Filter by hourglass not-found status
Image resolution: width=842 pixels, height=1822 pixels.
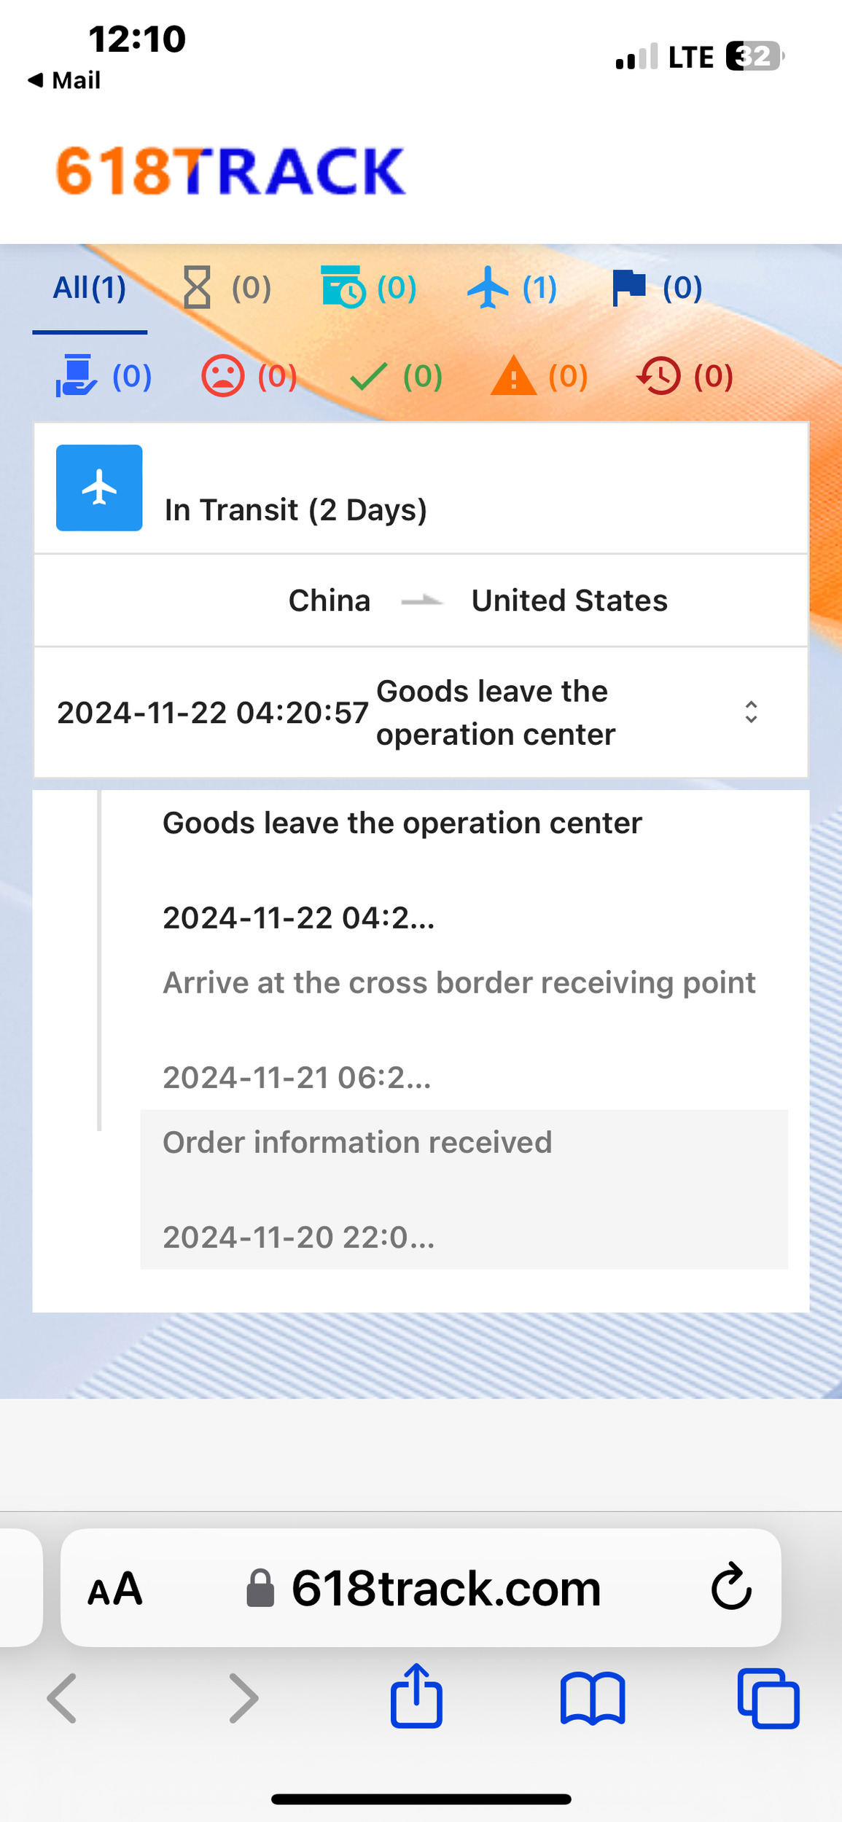[x=225, y=288]
